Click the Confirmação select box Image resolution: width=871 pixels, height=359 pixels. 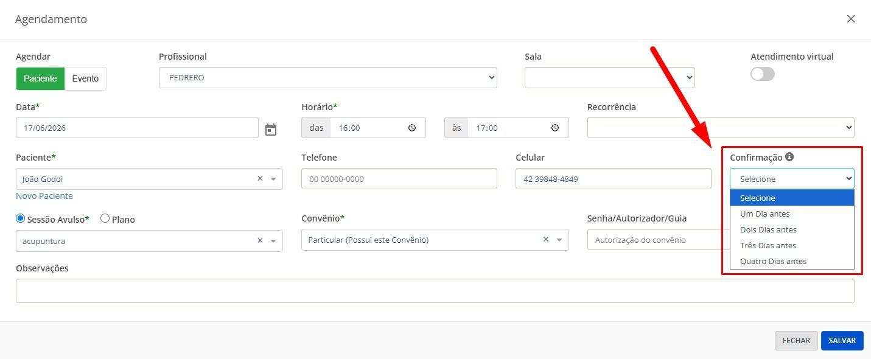(792, 179)
